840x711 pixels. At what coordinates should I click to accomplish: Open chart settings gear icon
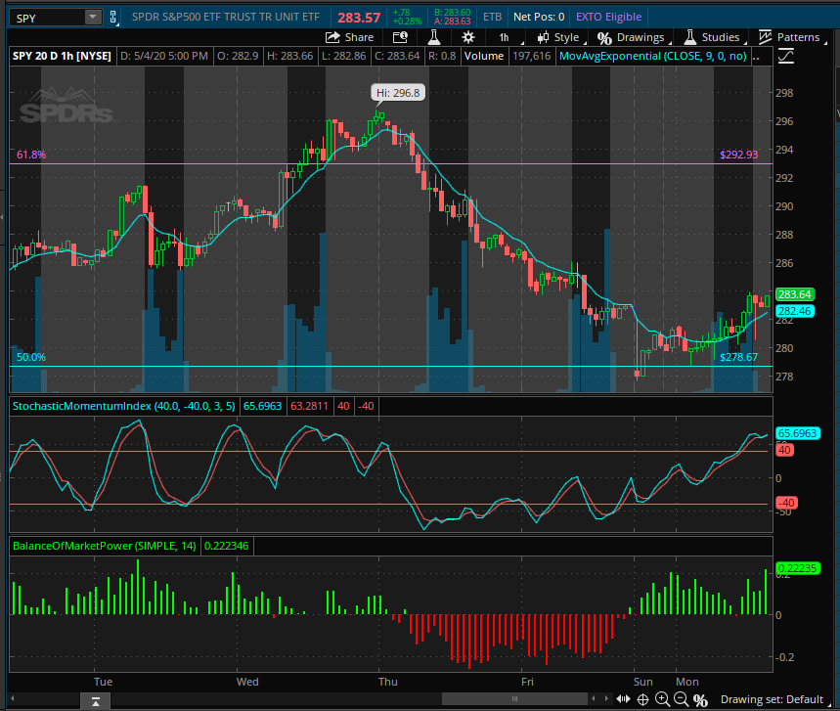(468, 37)
